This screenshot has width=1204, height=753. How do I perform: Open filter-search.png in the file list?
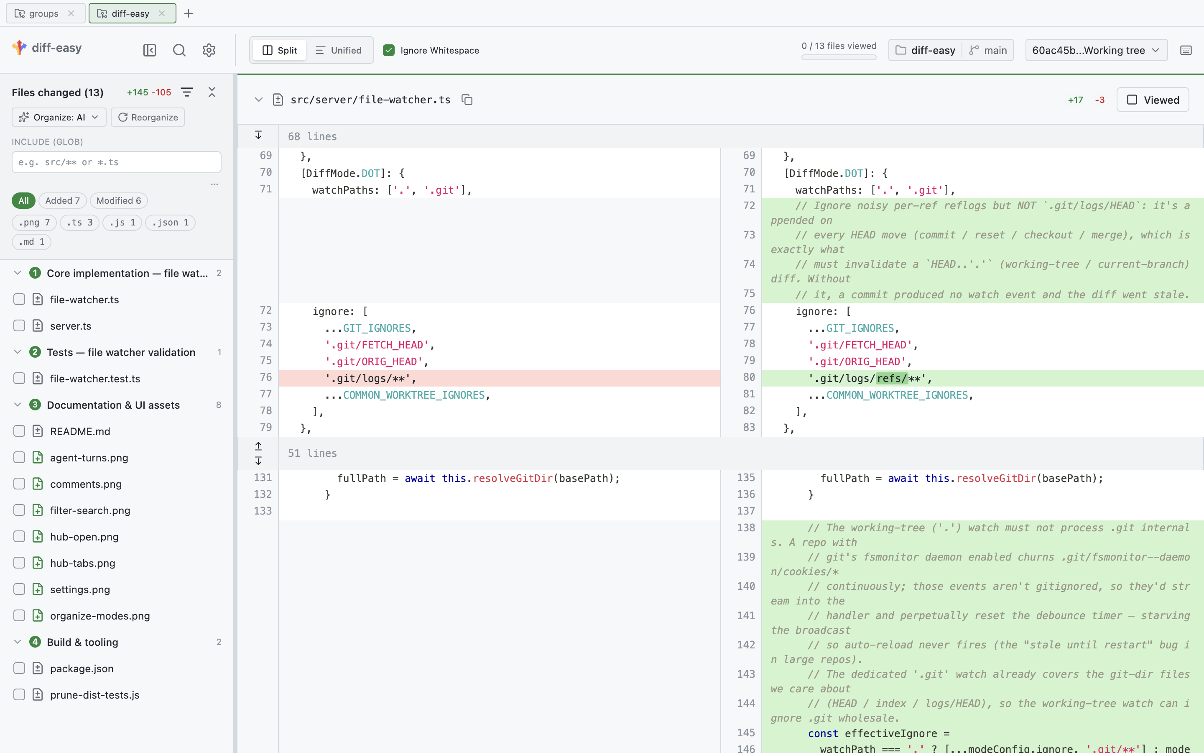pos(90,510)
